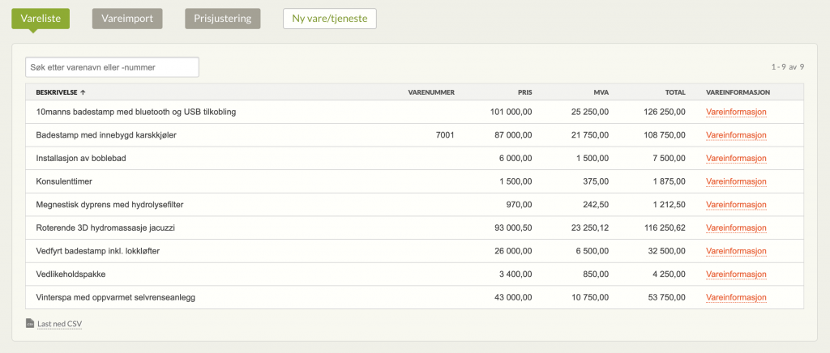Sort by the Beskrivelse column header
The height and width of the screenshot is (353, 830).
[x=57, y=92]
